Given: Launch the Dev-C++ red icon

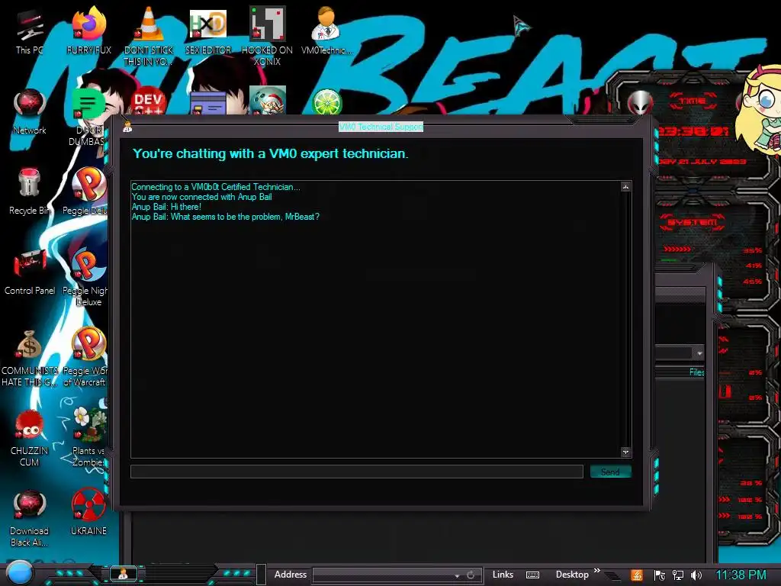Looking at the screenshot, I should [148, 101].
